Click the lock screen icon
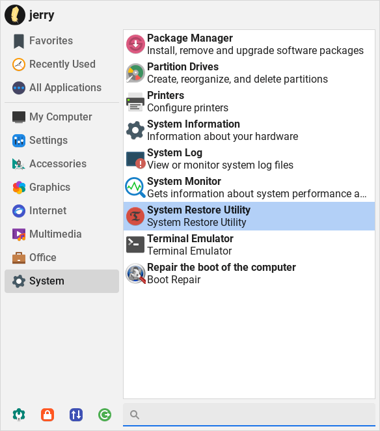The height and width of the screenshot is (431, 380). [x=47, y=415]
